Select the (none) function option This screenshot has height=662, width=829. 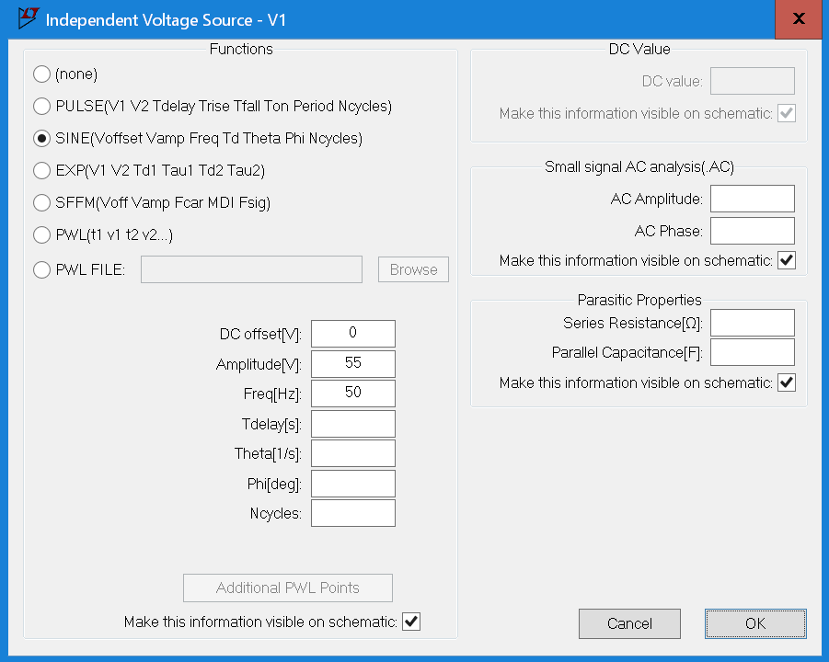[x=41, y=74]
